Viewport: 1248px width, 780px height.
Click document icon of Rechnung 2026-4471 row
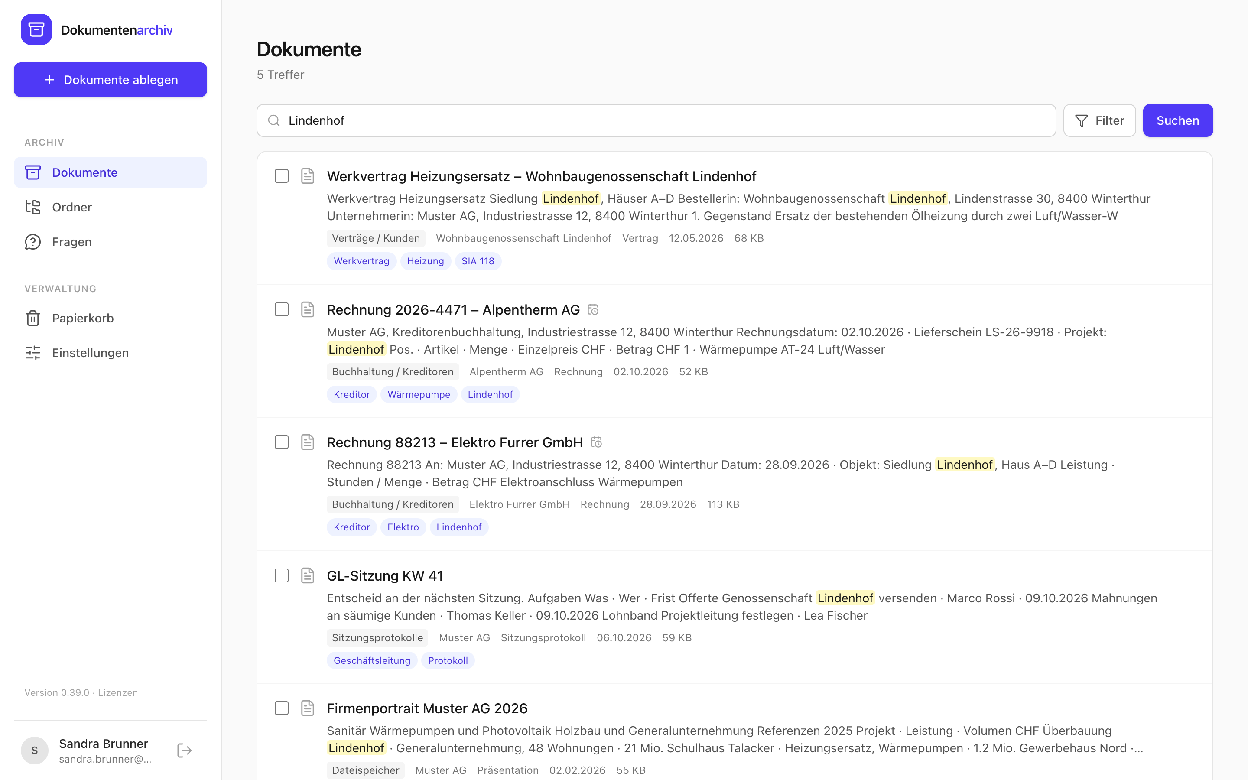tap(307, 309)
